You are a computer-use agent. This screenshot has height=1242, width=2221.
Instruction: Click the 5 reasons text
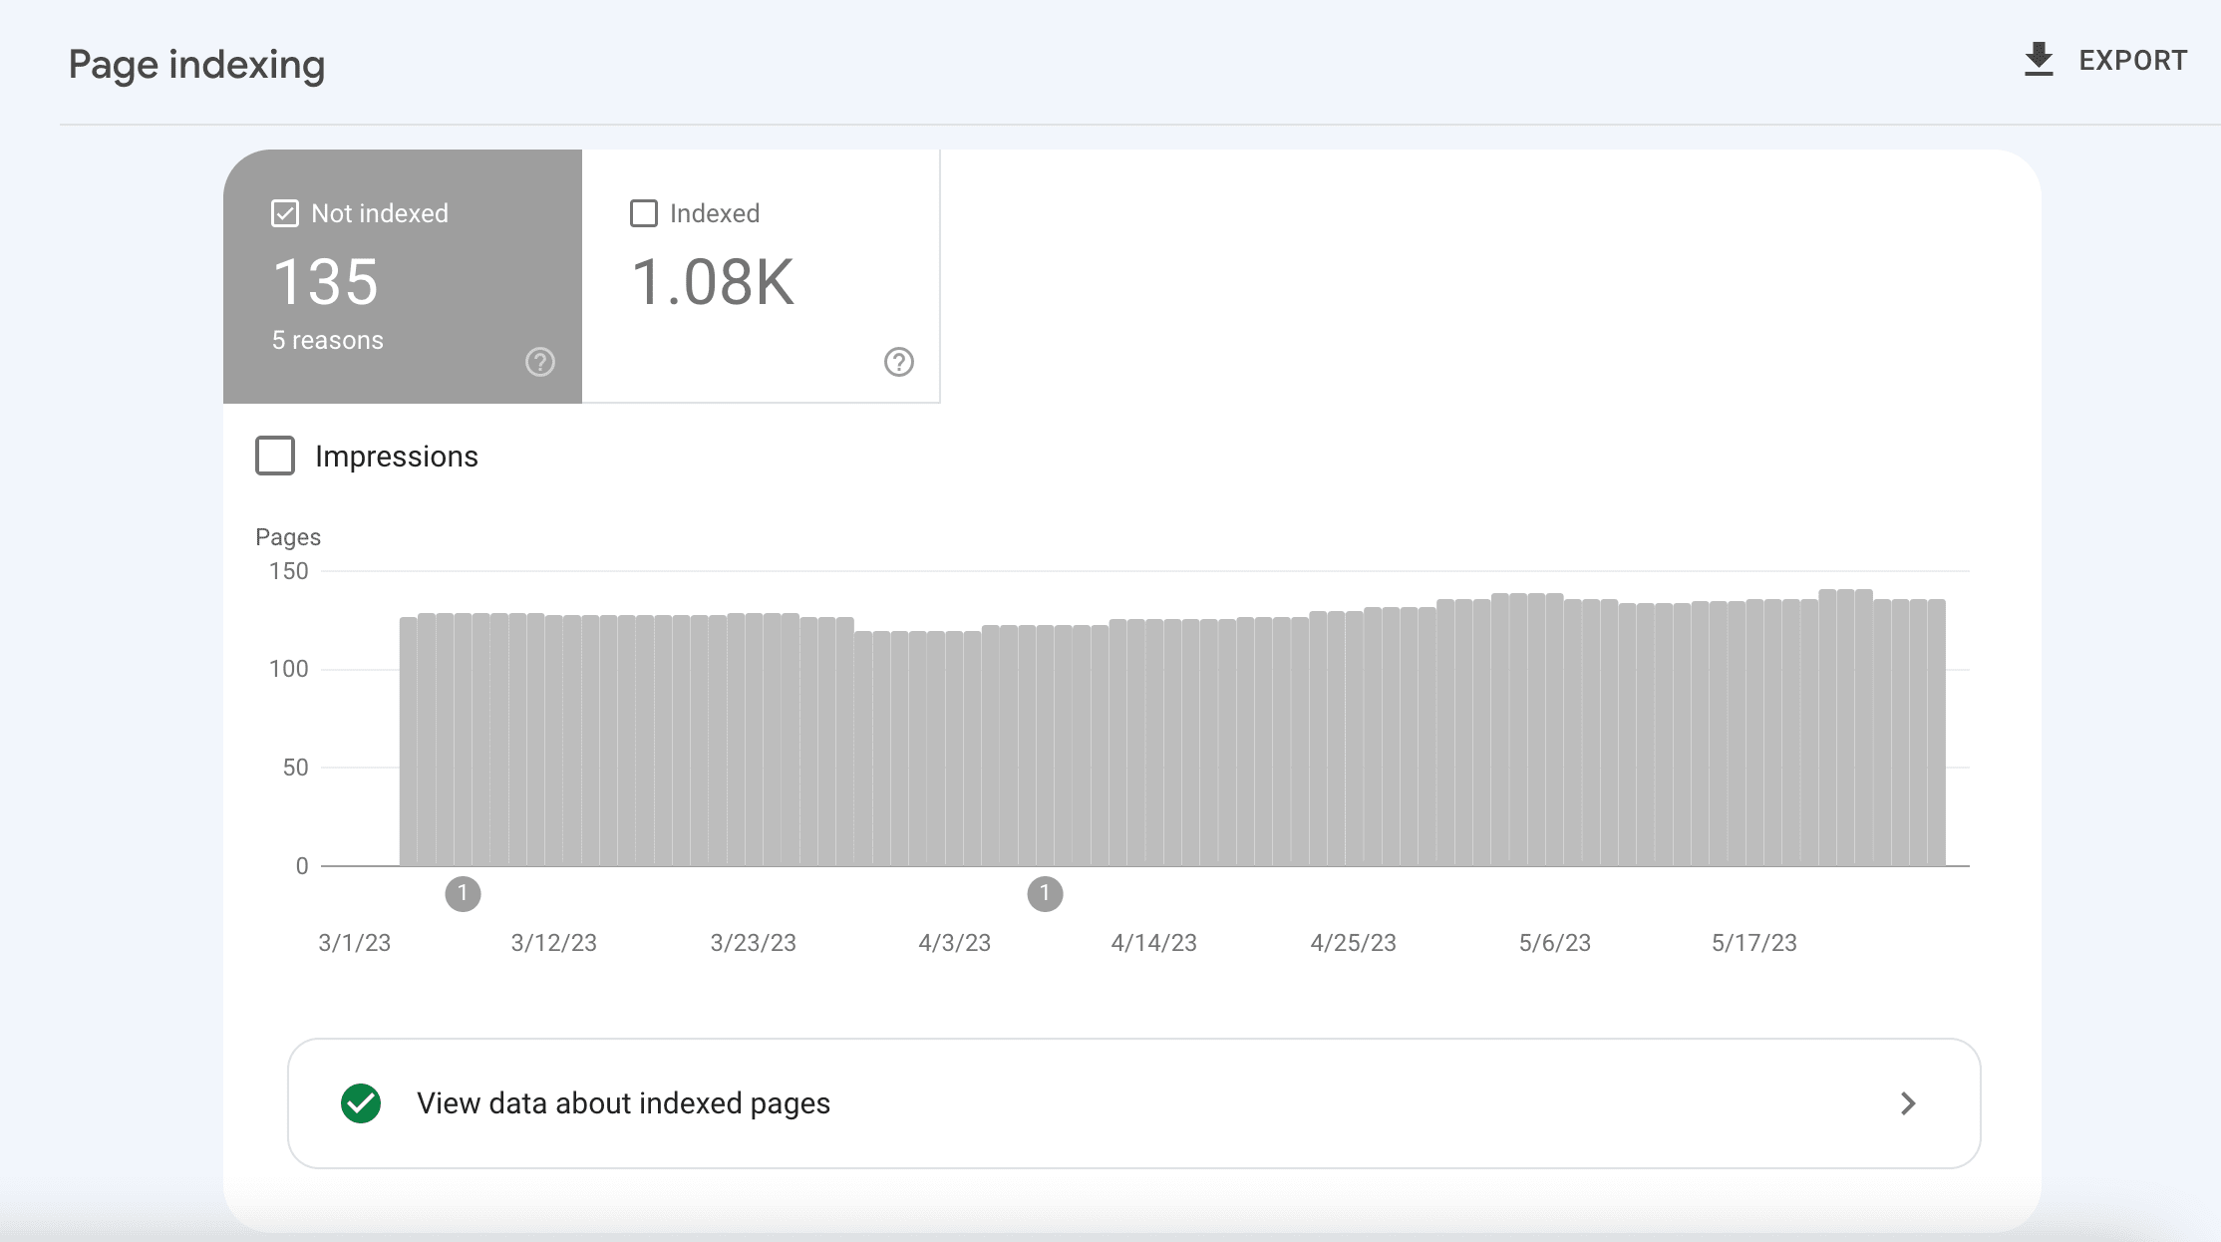328,340
